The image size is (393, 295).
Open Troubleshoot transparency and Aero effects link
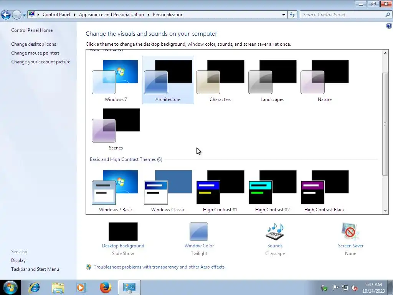point(159,267)
